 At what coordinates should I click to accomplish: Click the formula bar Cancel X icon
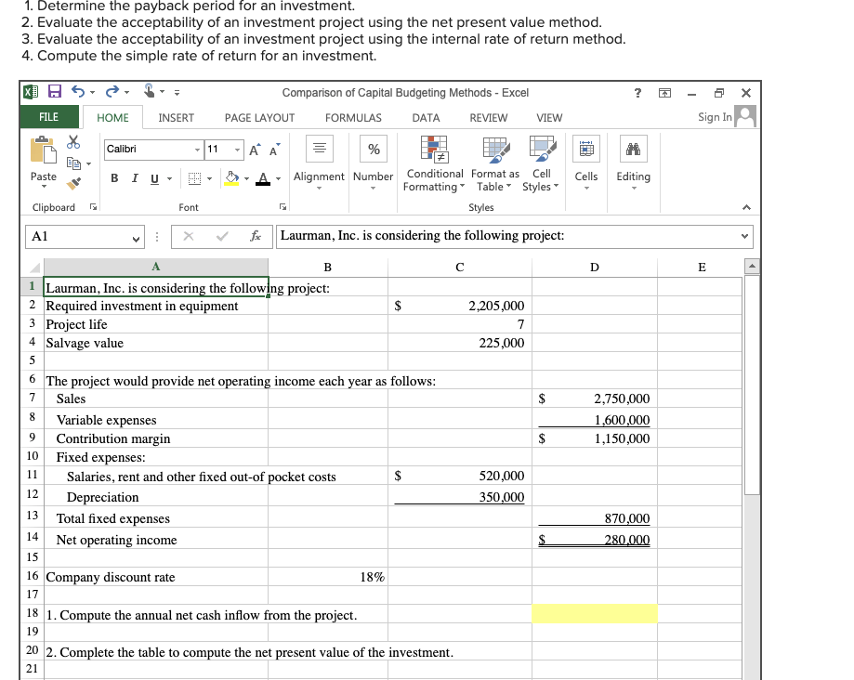click(x=189, y=236)
